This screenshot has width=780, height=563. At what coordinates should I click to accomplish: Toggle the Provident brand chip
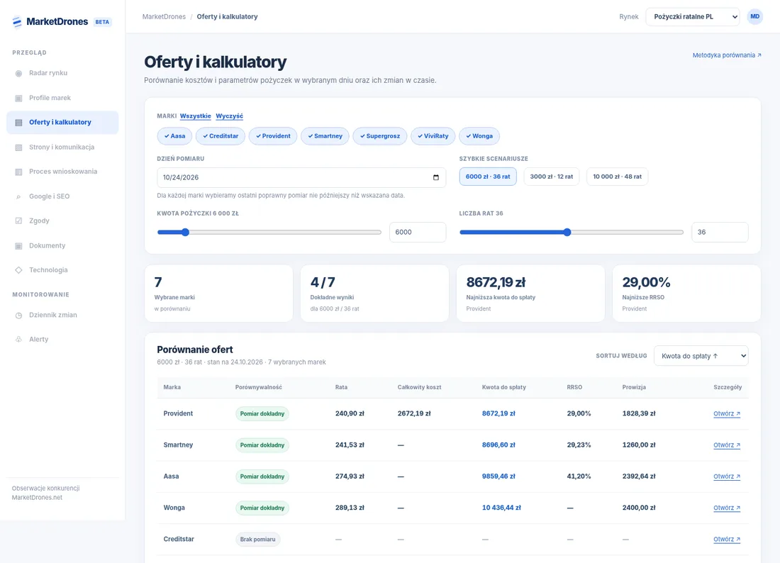pos(273,136)
